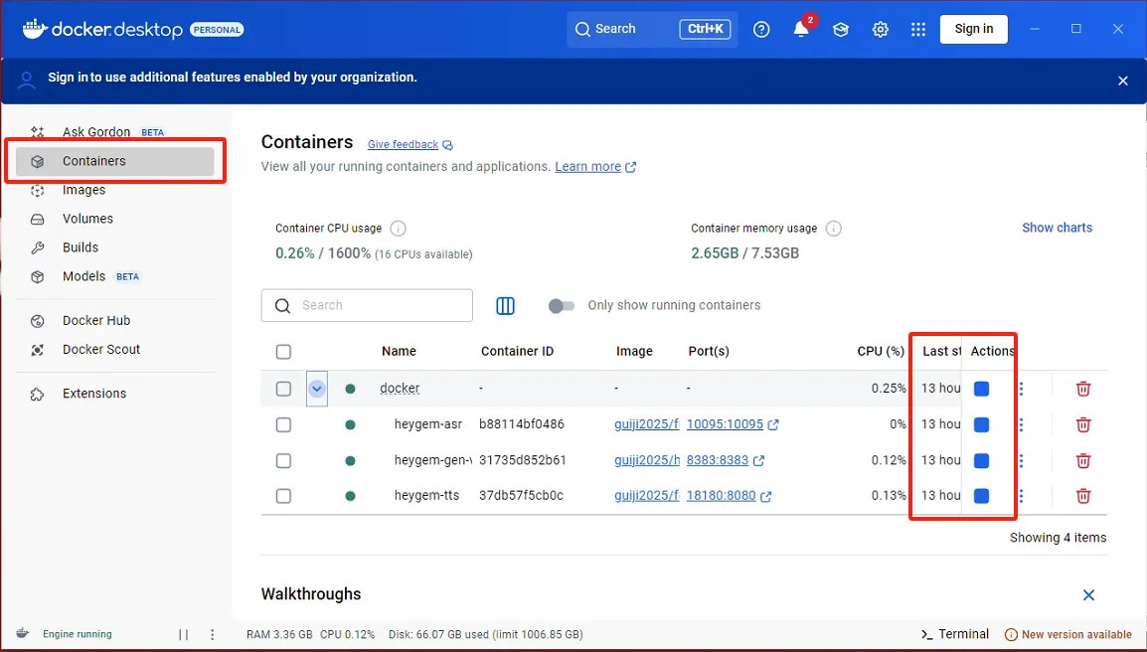The image size is (1147, 652).
Task: Open the heygem-tts container name
Action: pyautogui.click(x=426, y=496)
